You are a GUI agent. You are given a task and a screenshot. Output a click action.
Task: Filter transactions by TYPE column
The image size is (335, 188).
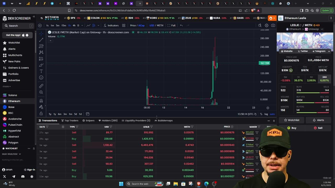tap(77, 127)
